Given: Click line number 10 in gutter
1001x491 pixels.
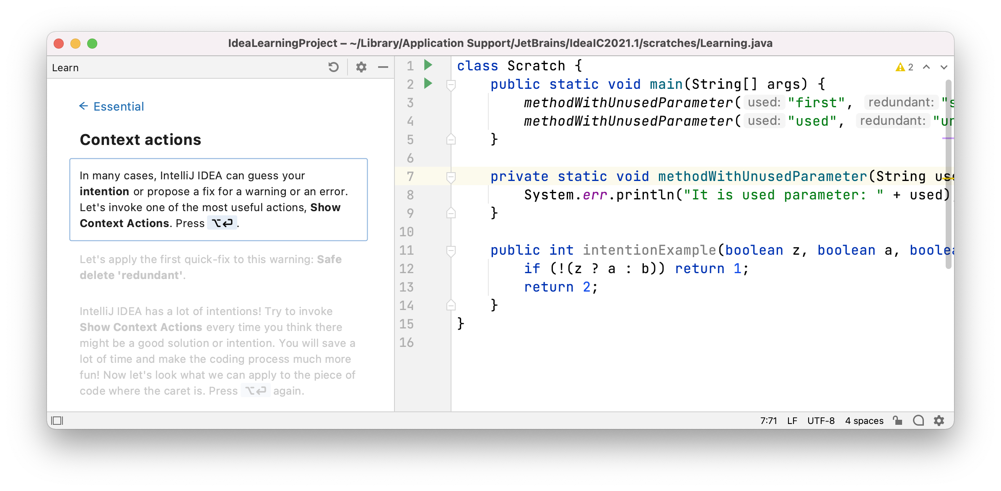Looking at the screenshot, I should [406, 232].
